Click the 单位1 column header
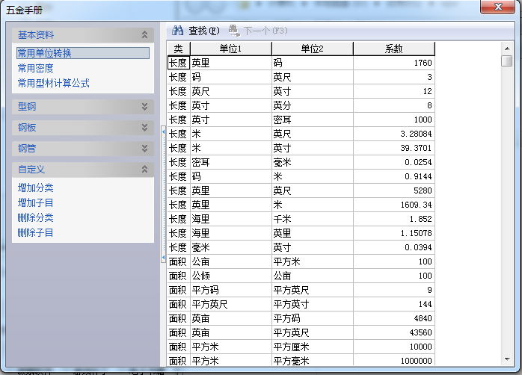522x375 pixels. (230, 49)
